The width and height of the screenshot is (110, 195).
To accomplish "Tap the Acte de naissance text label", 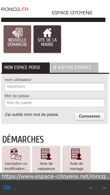I will click(46, 166).
